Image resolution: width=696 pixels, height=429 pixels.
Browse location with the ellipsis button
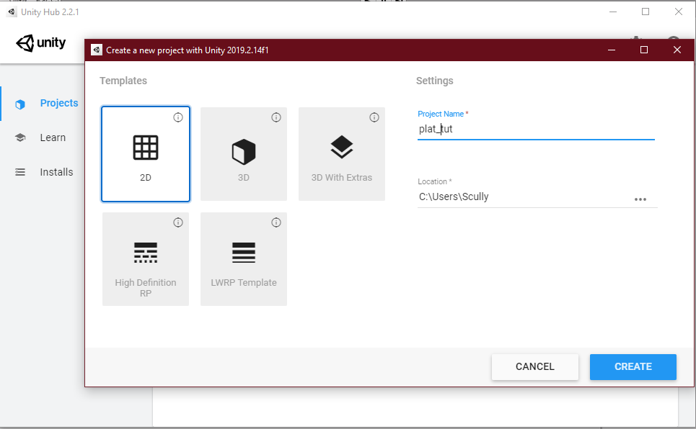(x=640, y=199)
